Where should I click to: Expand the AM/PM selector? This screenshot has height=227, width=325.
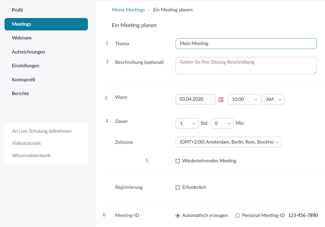coord(273,99)
